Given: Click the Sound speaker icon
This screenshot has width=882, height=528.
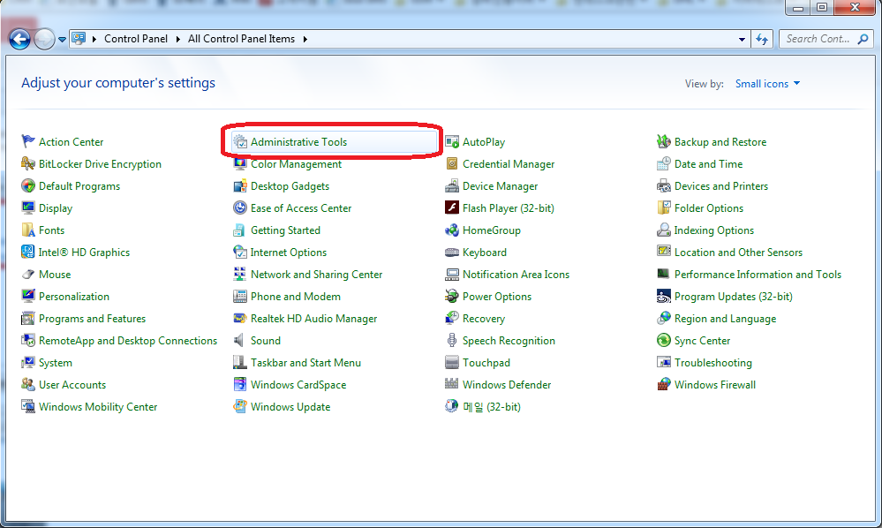Looking at the screenshot, I should [240, 340].
